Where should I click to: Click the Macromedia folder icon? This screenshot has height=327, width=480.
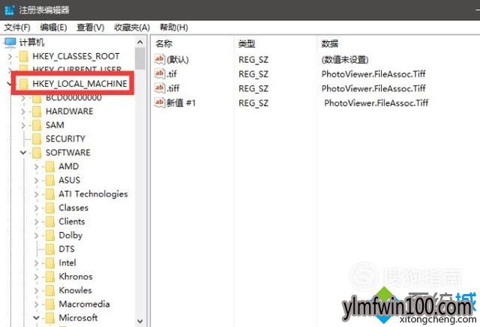tap(50, 304)
